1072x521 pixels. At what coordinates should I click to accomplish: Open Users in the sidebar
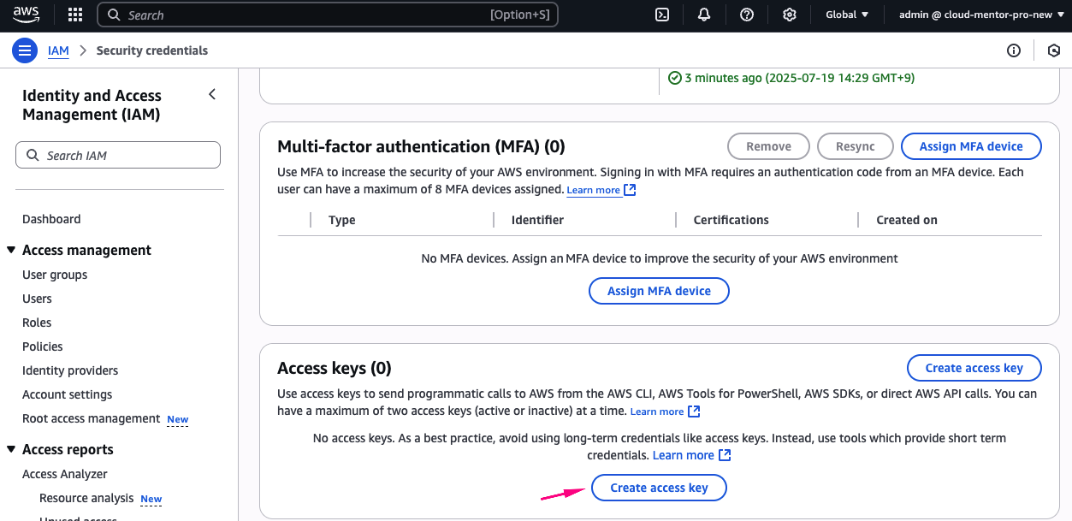37,299
